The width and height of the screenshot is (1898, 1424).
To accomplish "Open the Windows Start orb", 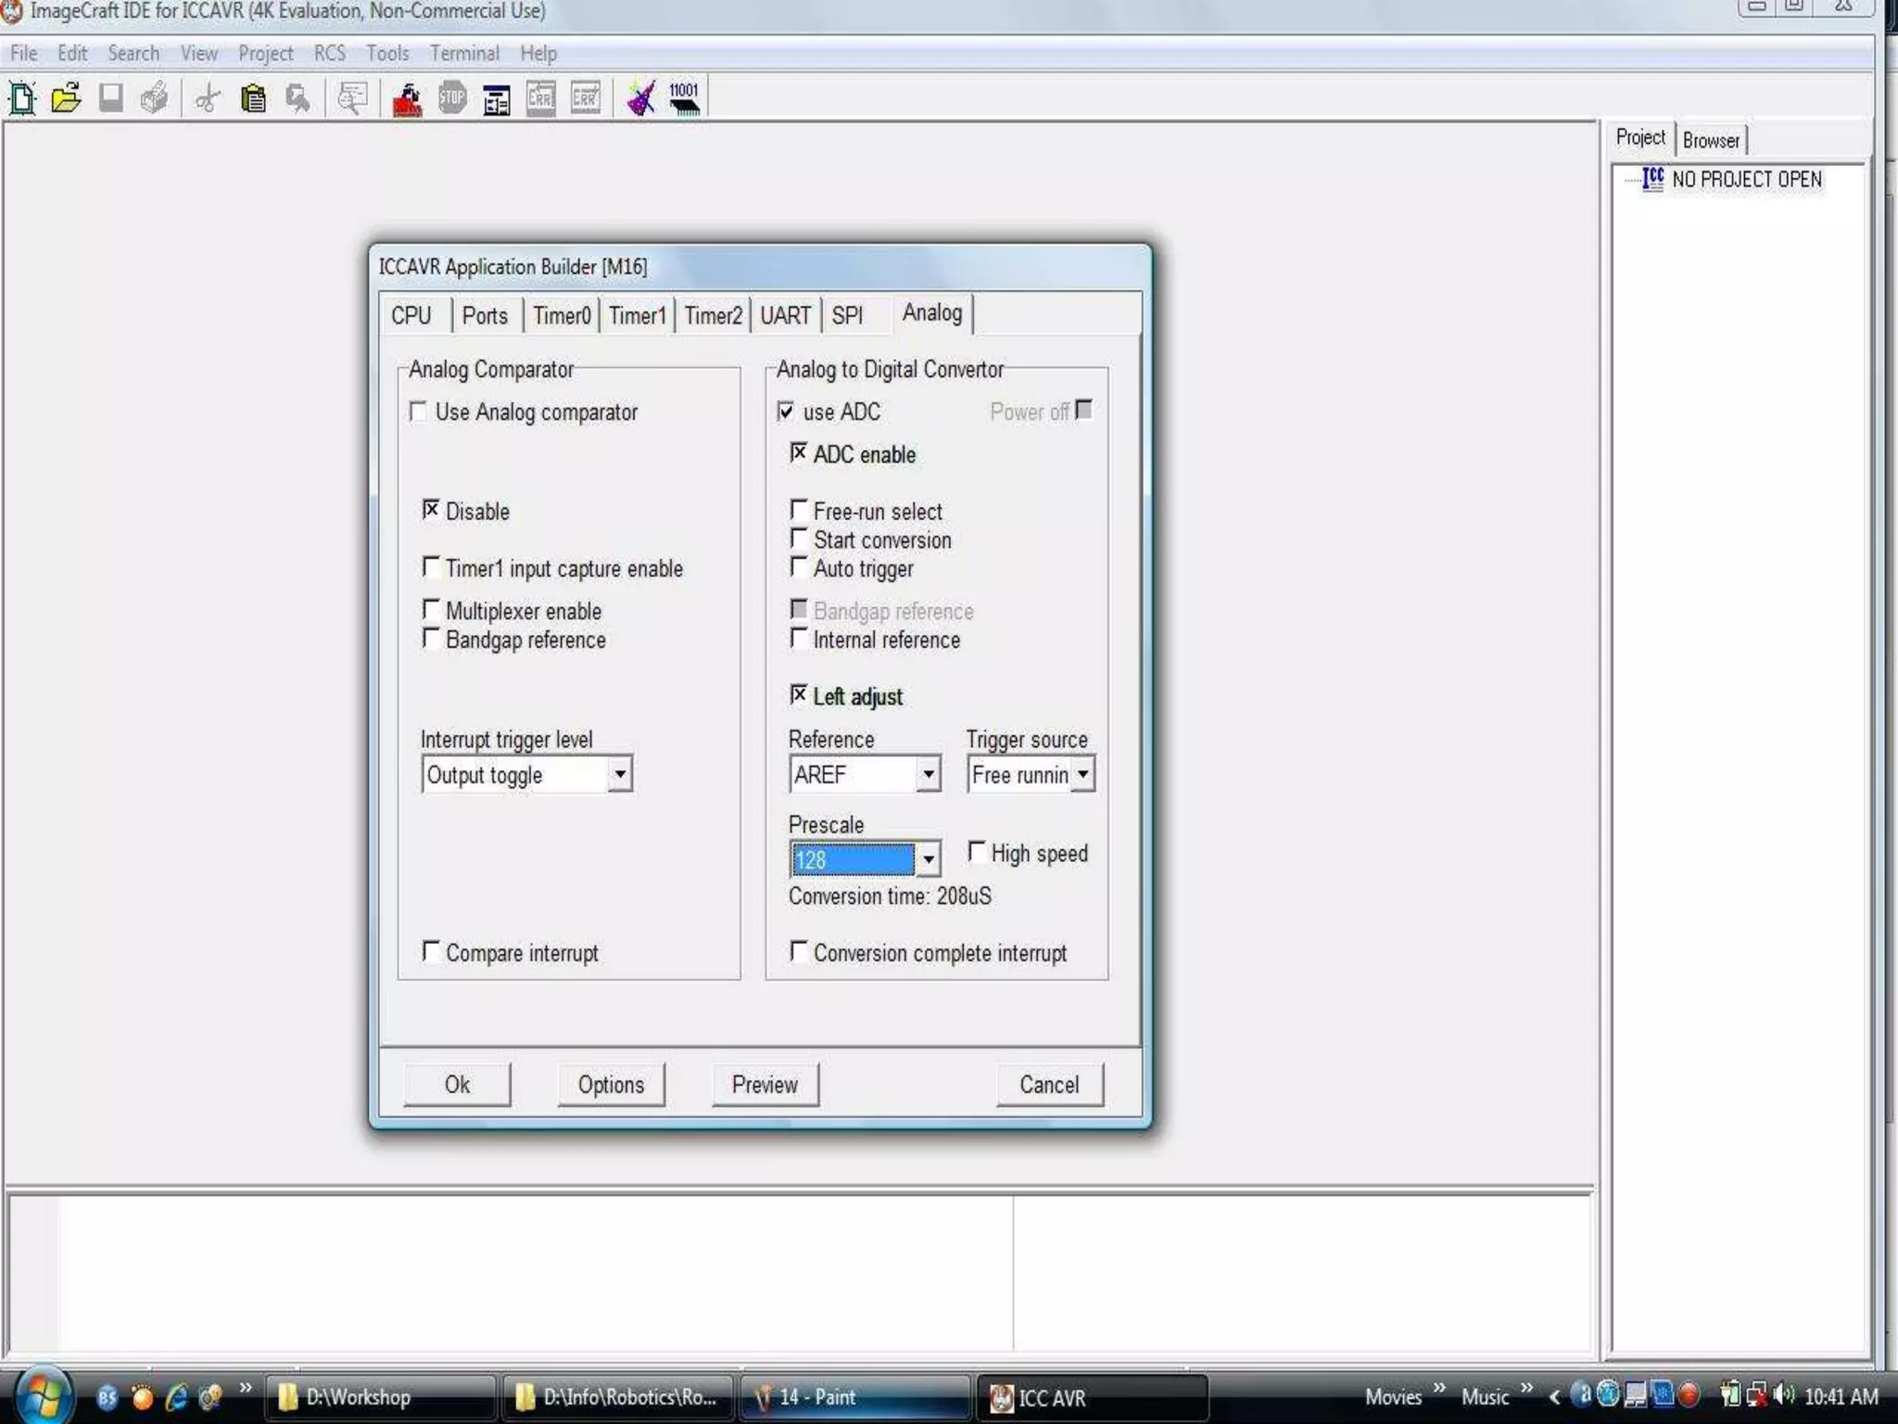I will 42,1395.
